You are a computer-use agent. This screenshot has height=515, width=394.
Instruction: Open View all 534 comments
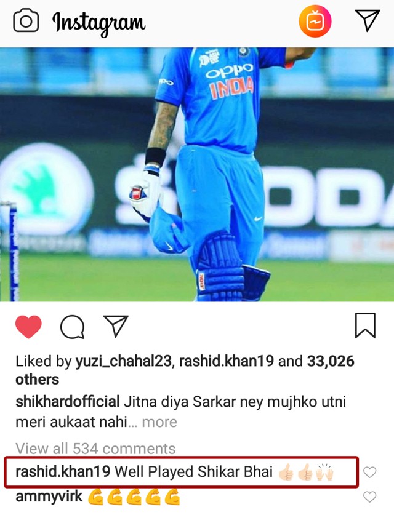tap(95, 449)
